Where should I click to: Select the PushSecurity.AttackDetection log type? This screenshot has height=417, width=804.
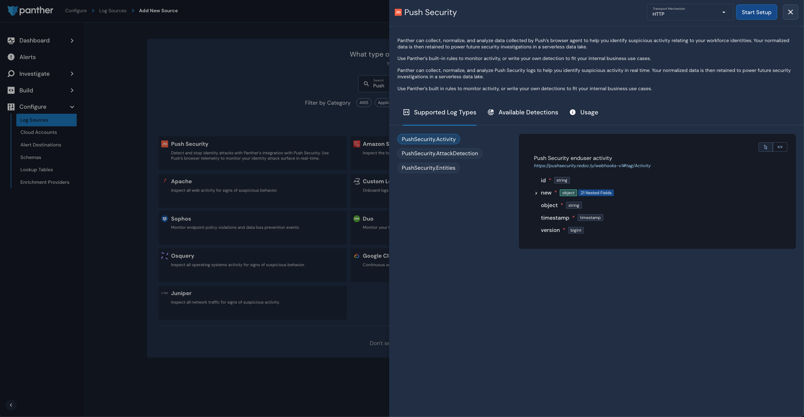[440, 153]
